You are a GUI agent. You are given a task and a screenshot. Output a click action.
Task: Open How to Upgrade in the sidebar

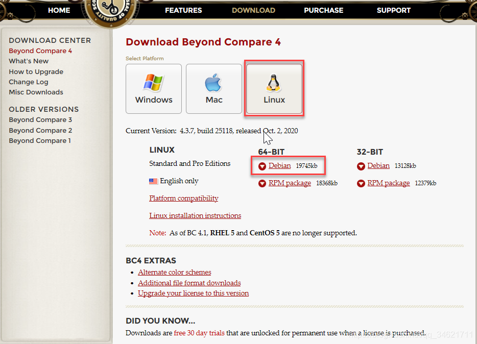tap(36, 72)
